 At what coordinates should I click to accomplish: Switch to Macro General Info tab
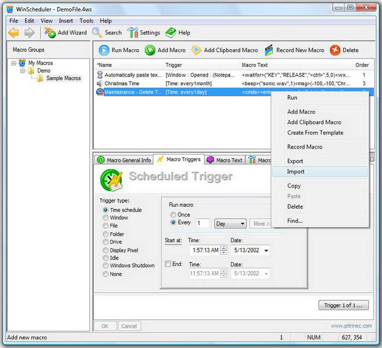click(124, 160)
